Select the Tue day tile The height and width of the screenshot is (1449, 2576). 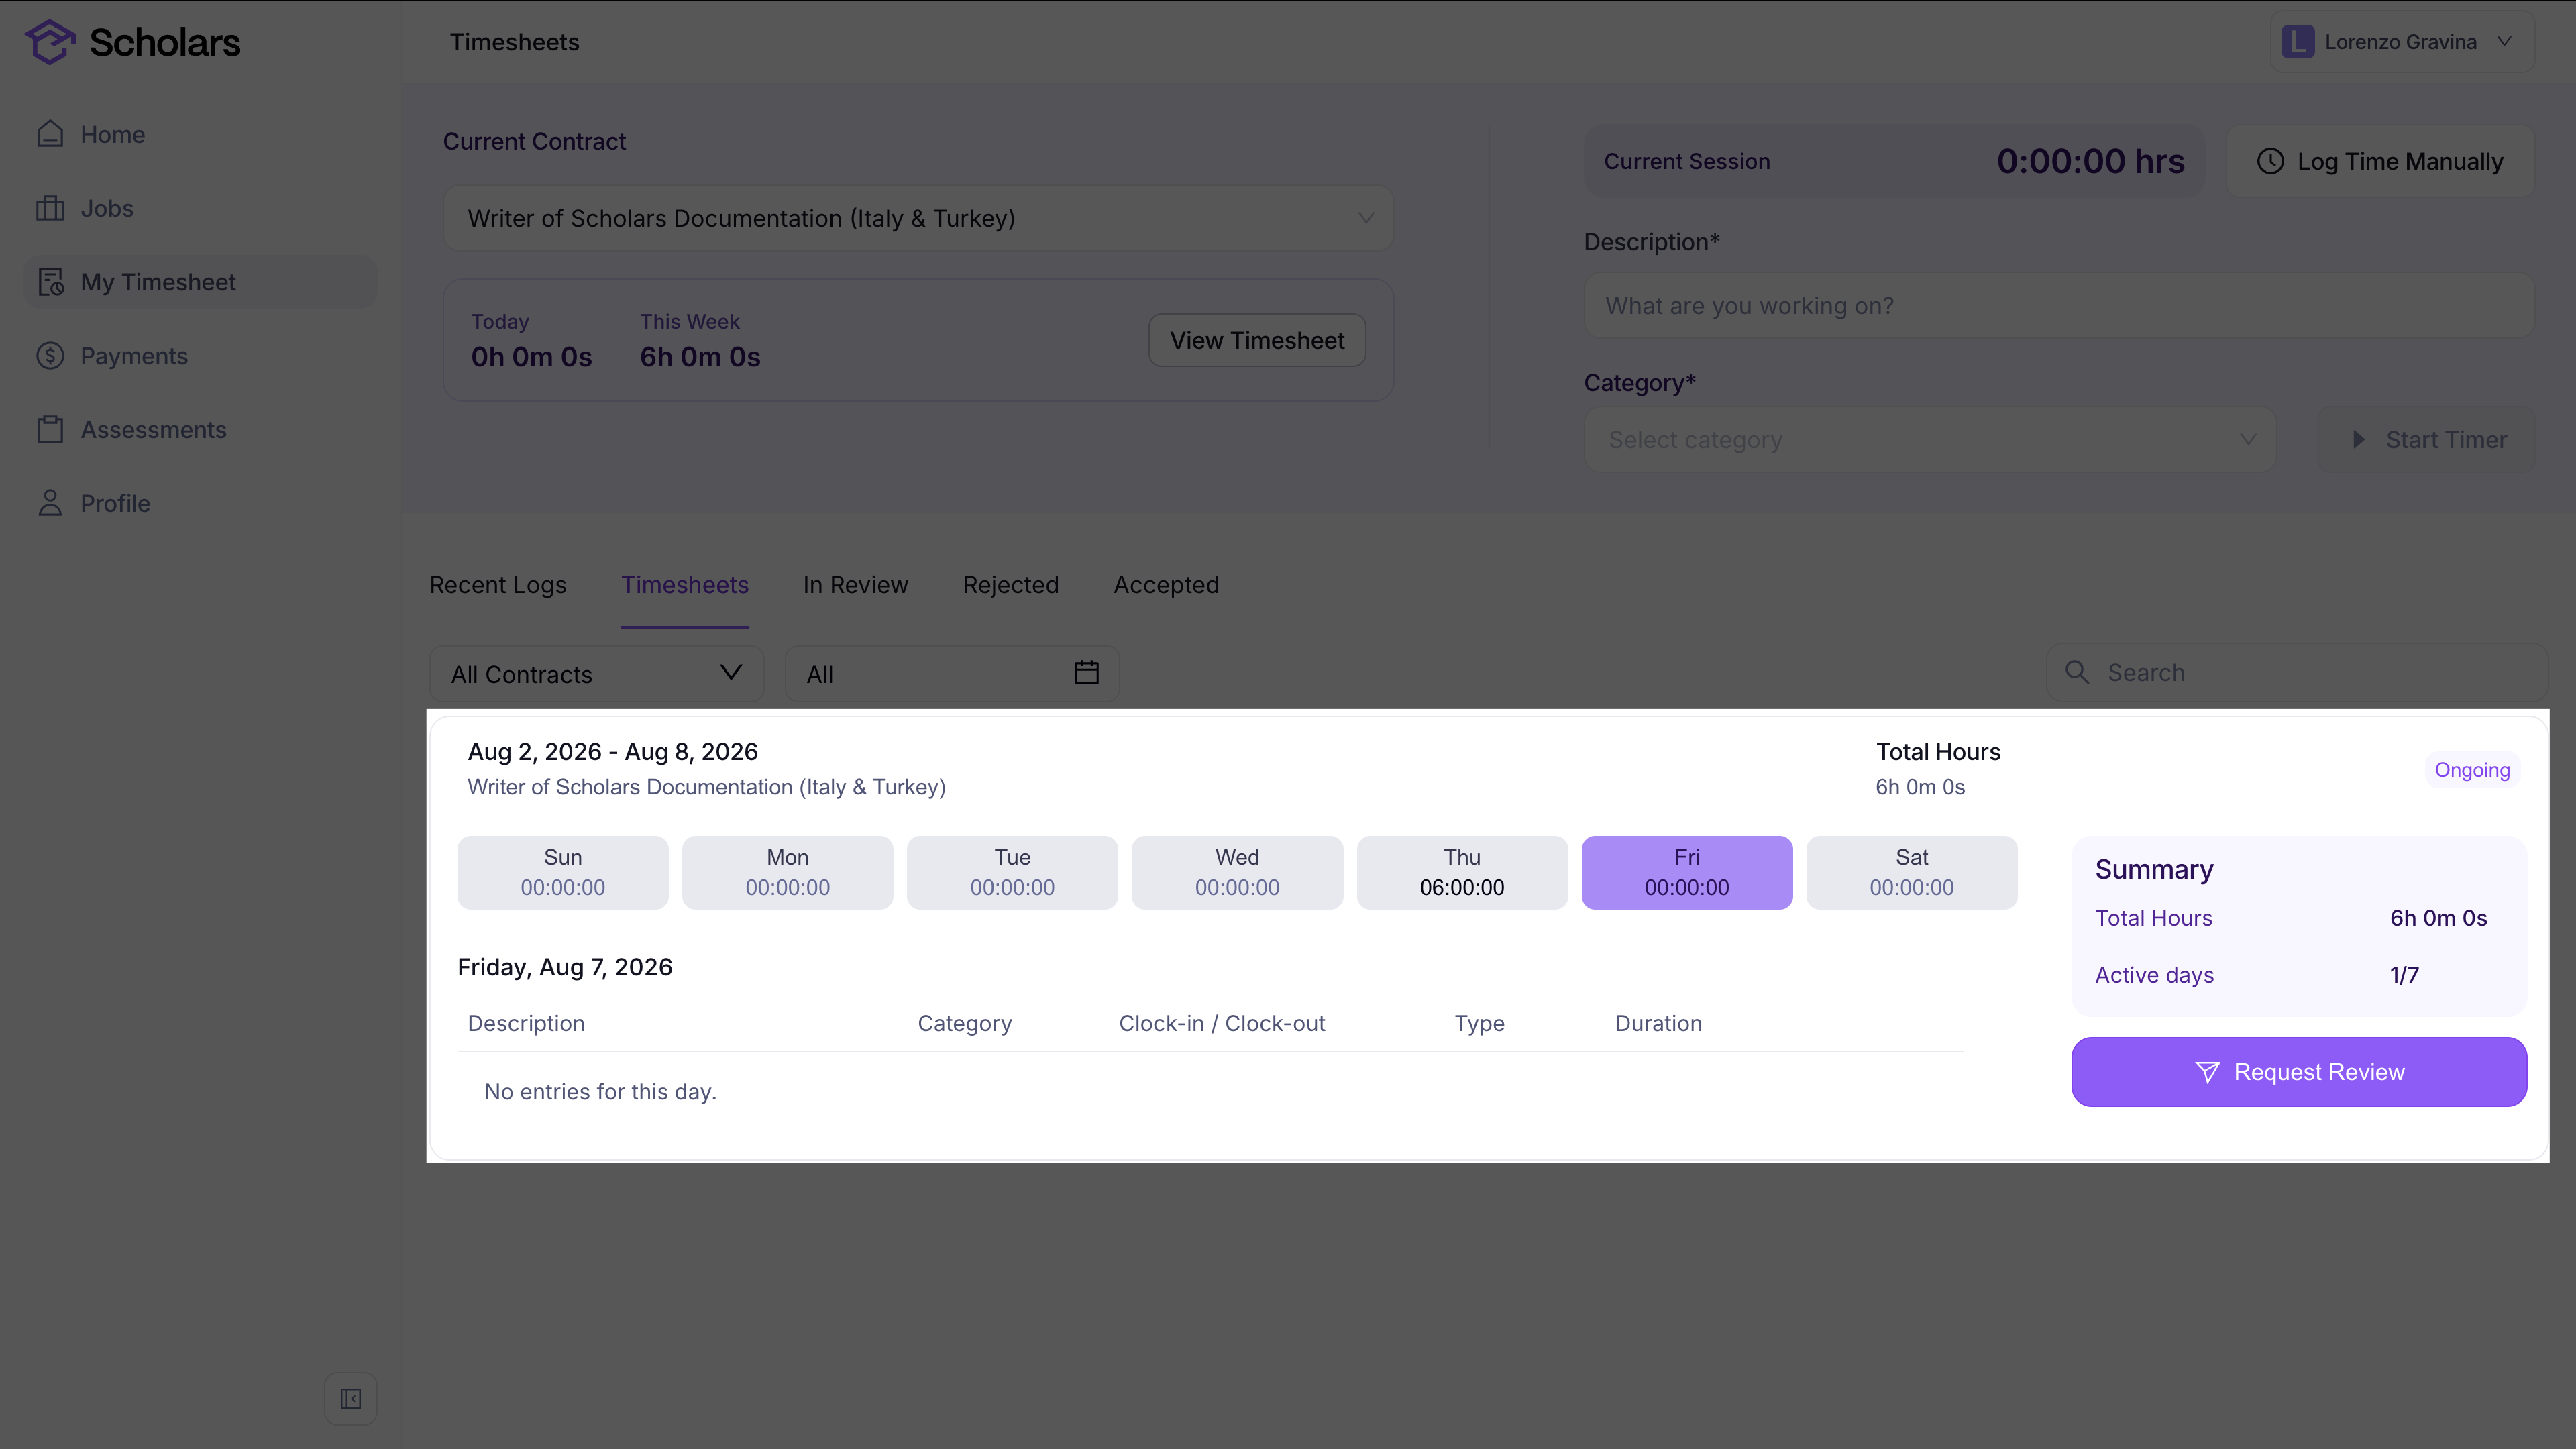pyautogui.click(x=1012, y=872)
